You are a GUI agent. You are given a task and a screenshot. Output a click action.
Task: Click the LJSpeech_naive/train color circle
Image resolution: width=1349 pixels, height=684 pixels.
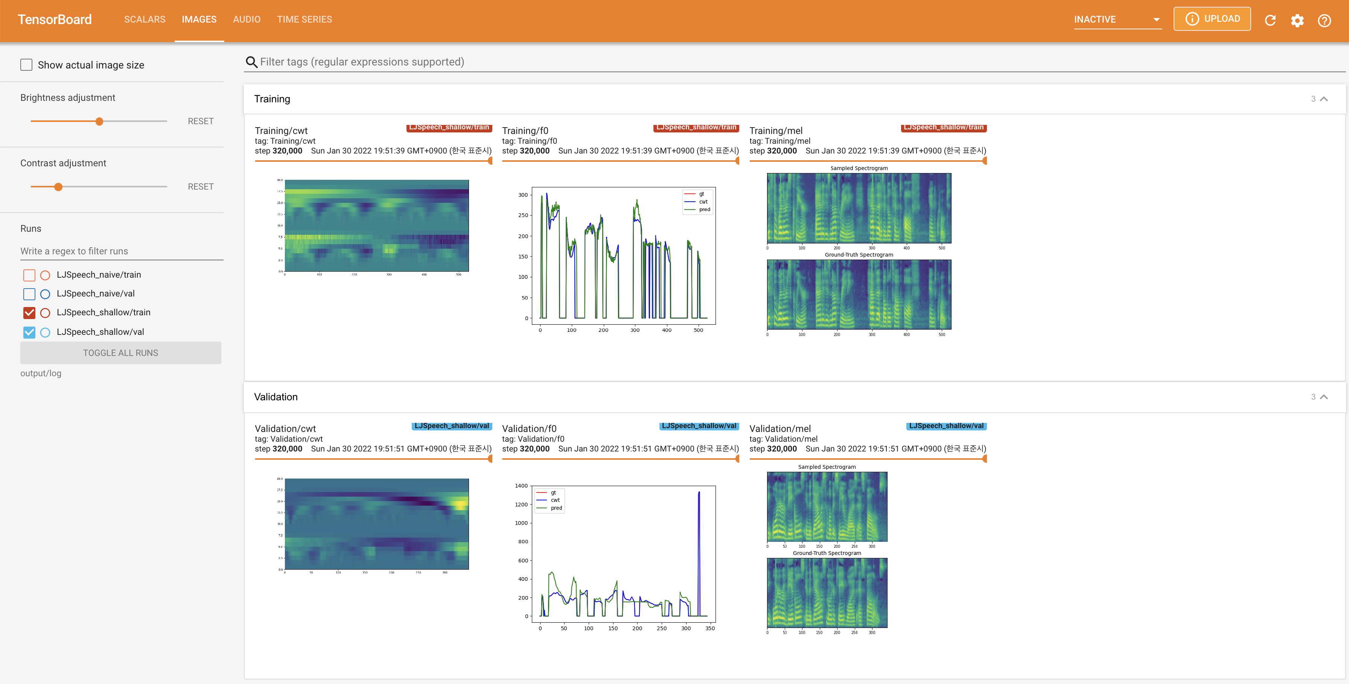46,275
